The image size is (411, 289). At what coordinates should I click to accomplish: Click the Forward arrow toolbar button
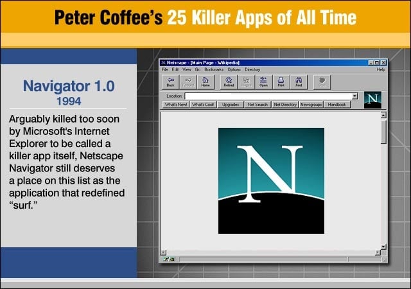[188, 82]
